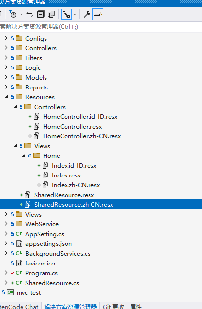Open Properties wrench icon

point(87,14)
